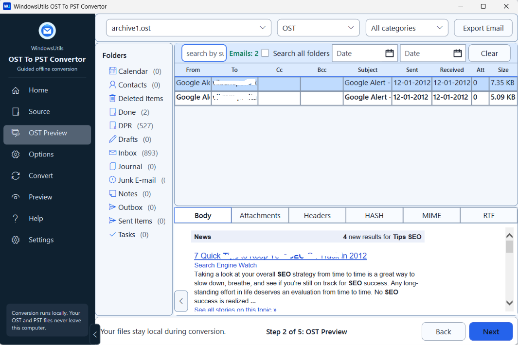
Task: Open the Search Engine Watch link
Action: pos(225,265)
